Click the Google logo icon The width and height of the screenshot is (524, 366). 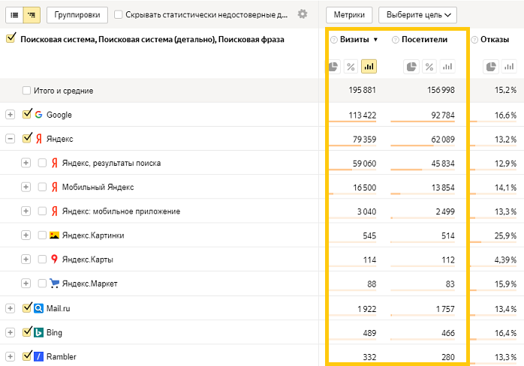(x=39, y=115)
